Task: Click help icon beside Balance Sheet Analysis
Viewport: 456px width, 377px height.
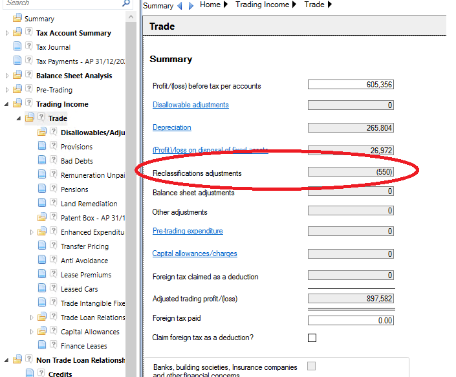Action: (28, 74)
